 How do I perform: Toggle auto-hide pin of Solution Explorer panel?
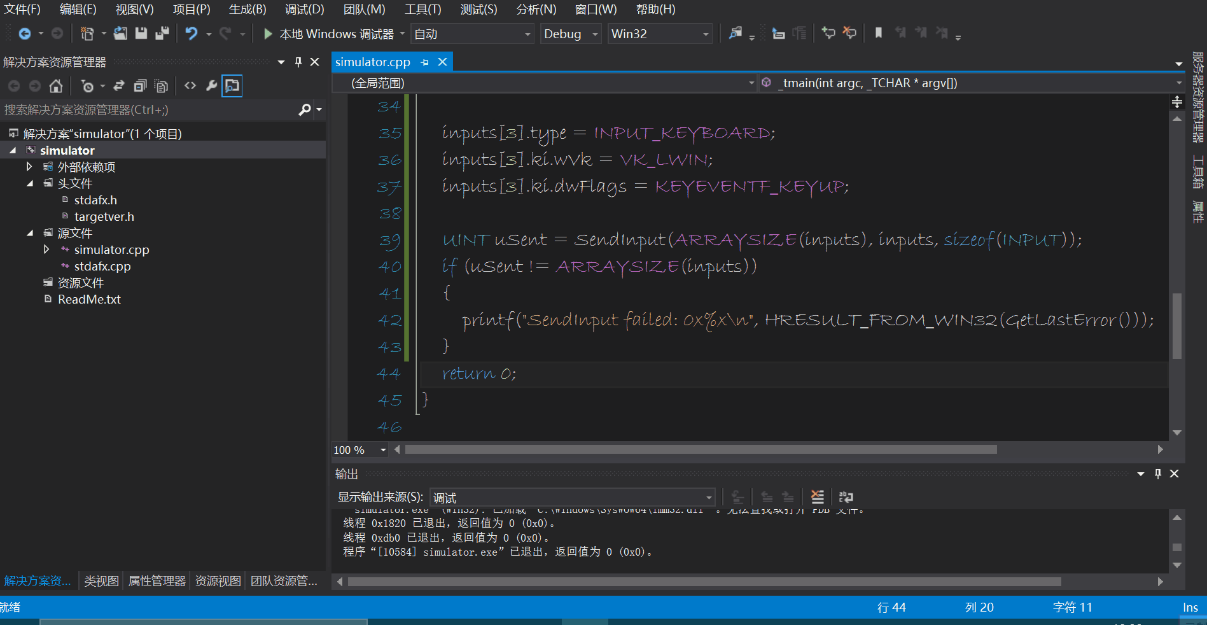[298, 62]
